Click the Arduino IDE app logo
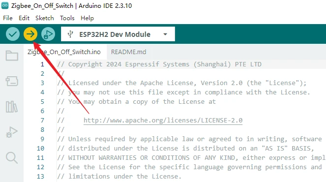 coord(5,5)
